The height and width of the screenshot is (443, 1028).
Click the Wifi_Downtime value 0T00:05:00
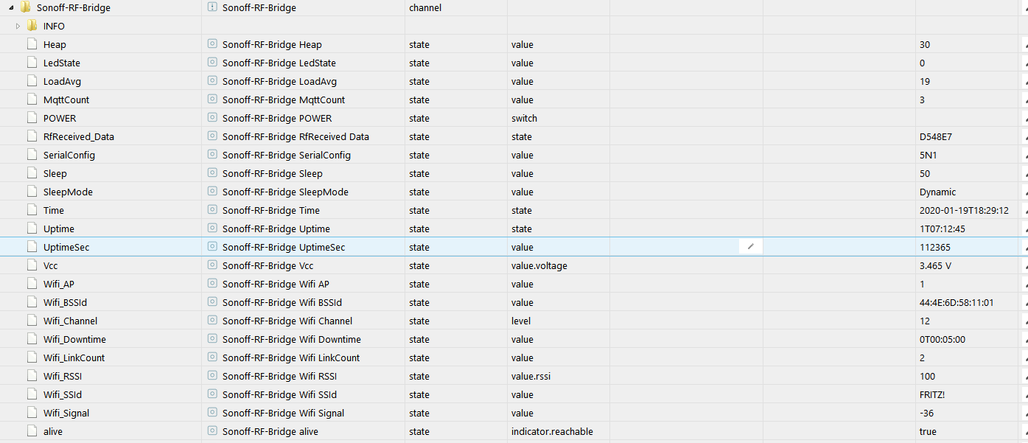tap(943, 339)
